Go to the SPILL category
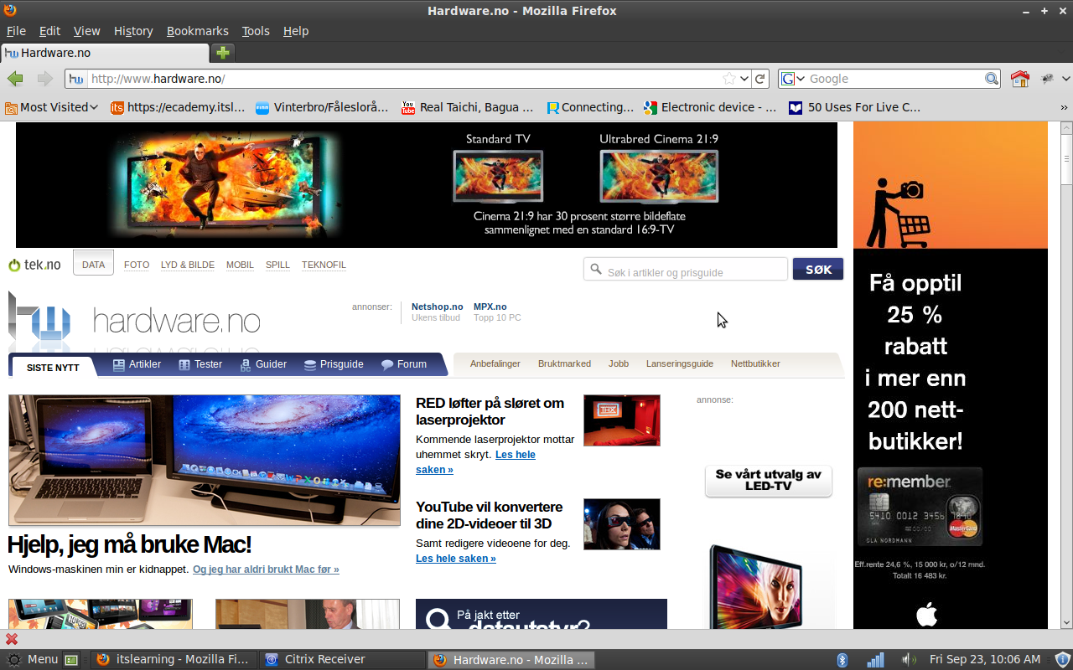Screen dimensions: 1073x670 (277, 265)
